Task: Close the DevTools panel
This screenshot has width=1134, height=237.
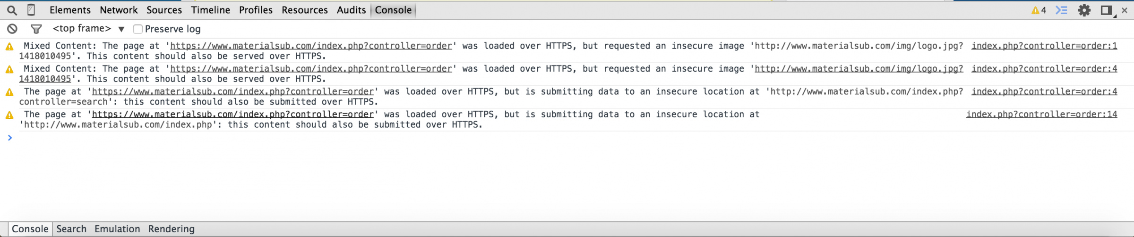Action: 1125,10
